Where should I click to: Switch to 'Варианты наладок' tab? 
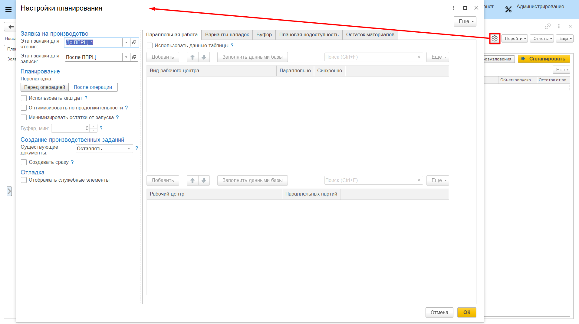coord(227,35)
